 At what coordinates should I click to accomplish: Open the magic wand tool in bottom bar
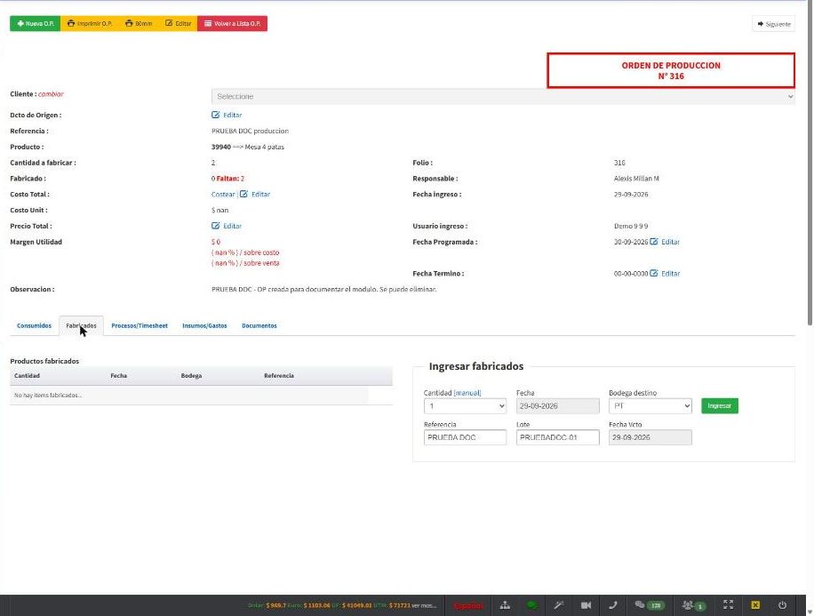559,605
